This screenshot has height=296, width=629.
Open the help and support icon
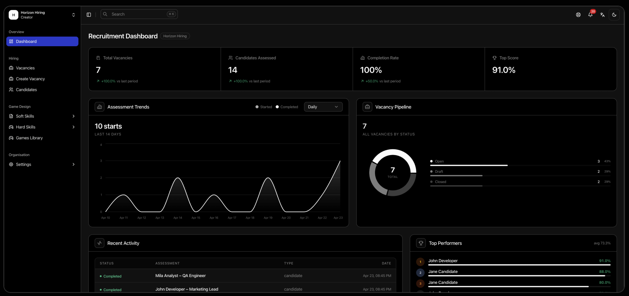[578, 15]
